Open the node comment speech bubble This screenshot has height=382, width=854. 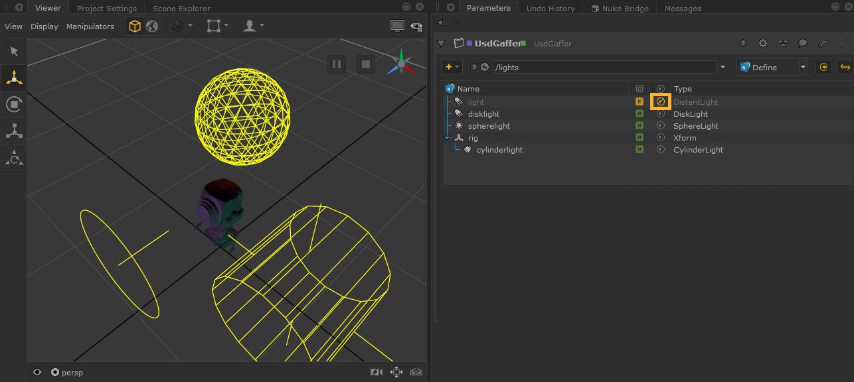pos(802,43)
